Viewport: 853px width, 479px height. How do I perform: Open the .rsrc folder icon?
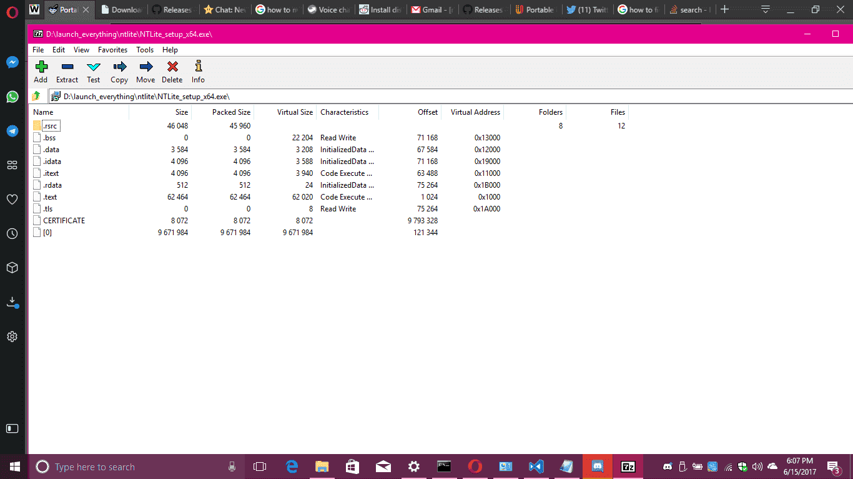37,126
